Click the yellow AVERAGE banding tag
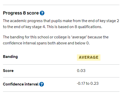This screenshot has width=122, height=95. click(x=89, y=57)
